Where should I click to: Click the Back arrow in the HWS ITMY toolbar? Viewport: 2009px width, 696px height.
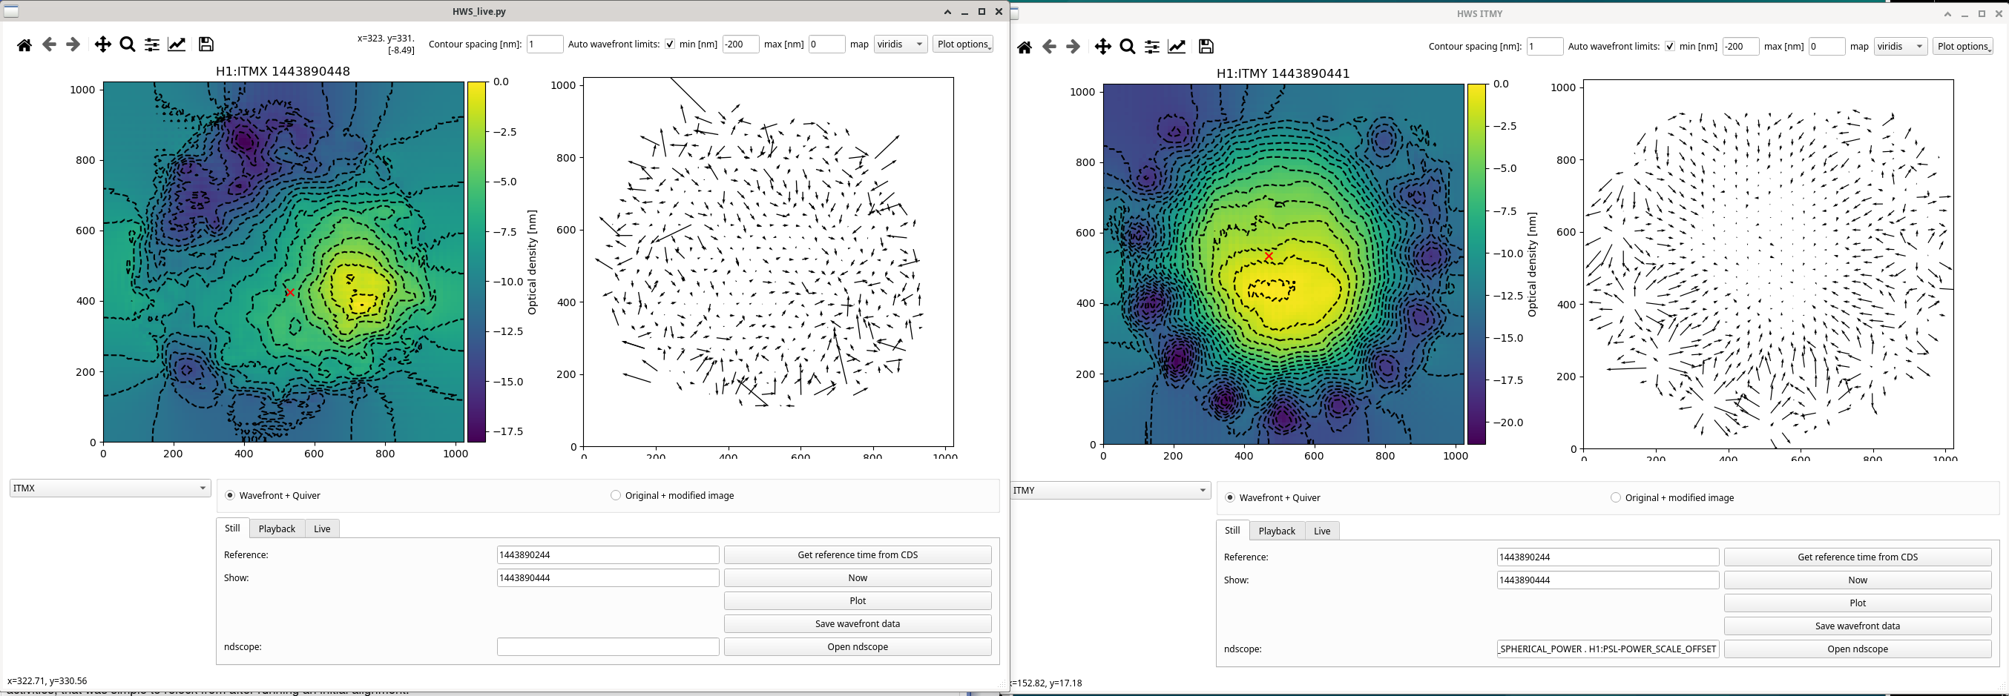[1049, 47]
